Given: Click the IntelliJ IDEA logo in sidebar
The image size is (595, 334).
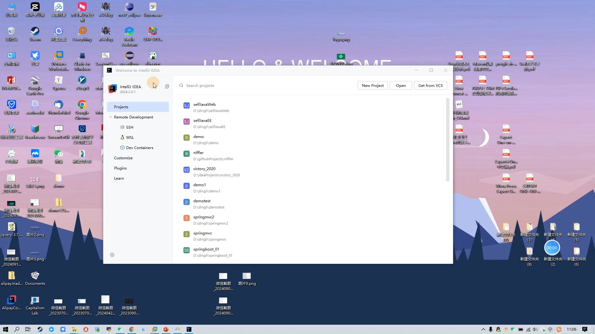Looking at the screenshot, I should point(112,89).
